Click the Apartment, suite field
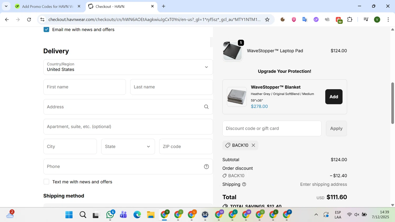 coord(128,127)
